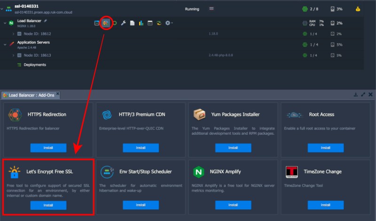
Task: Open the Statistics bar chart icon
Action: pos(141,23)
